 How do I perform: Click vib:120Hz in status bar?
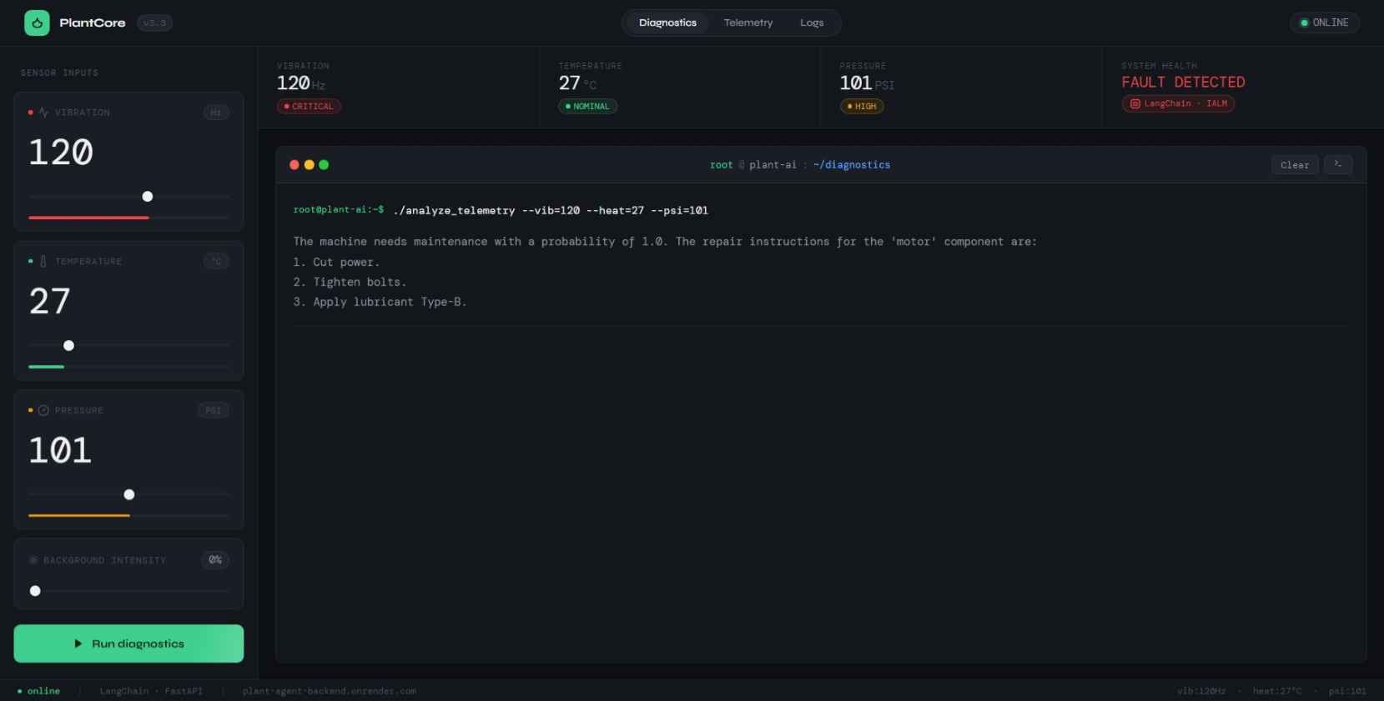coord(1201,691)
